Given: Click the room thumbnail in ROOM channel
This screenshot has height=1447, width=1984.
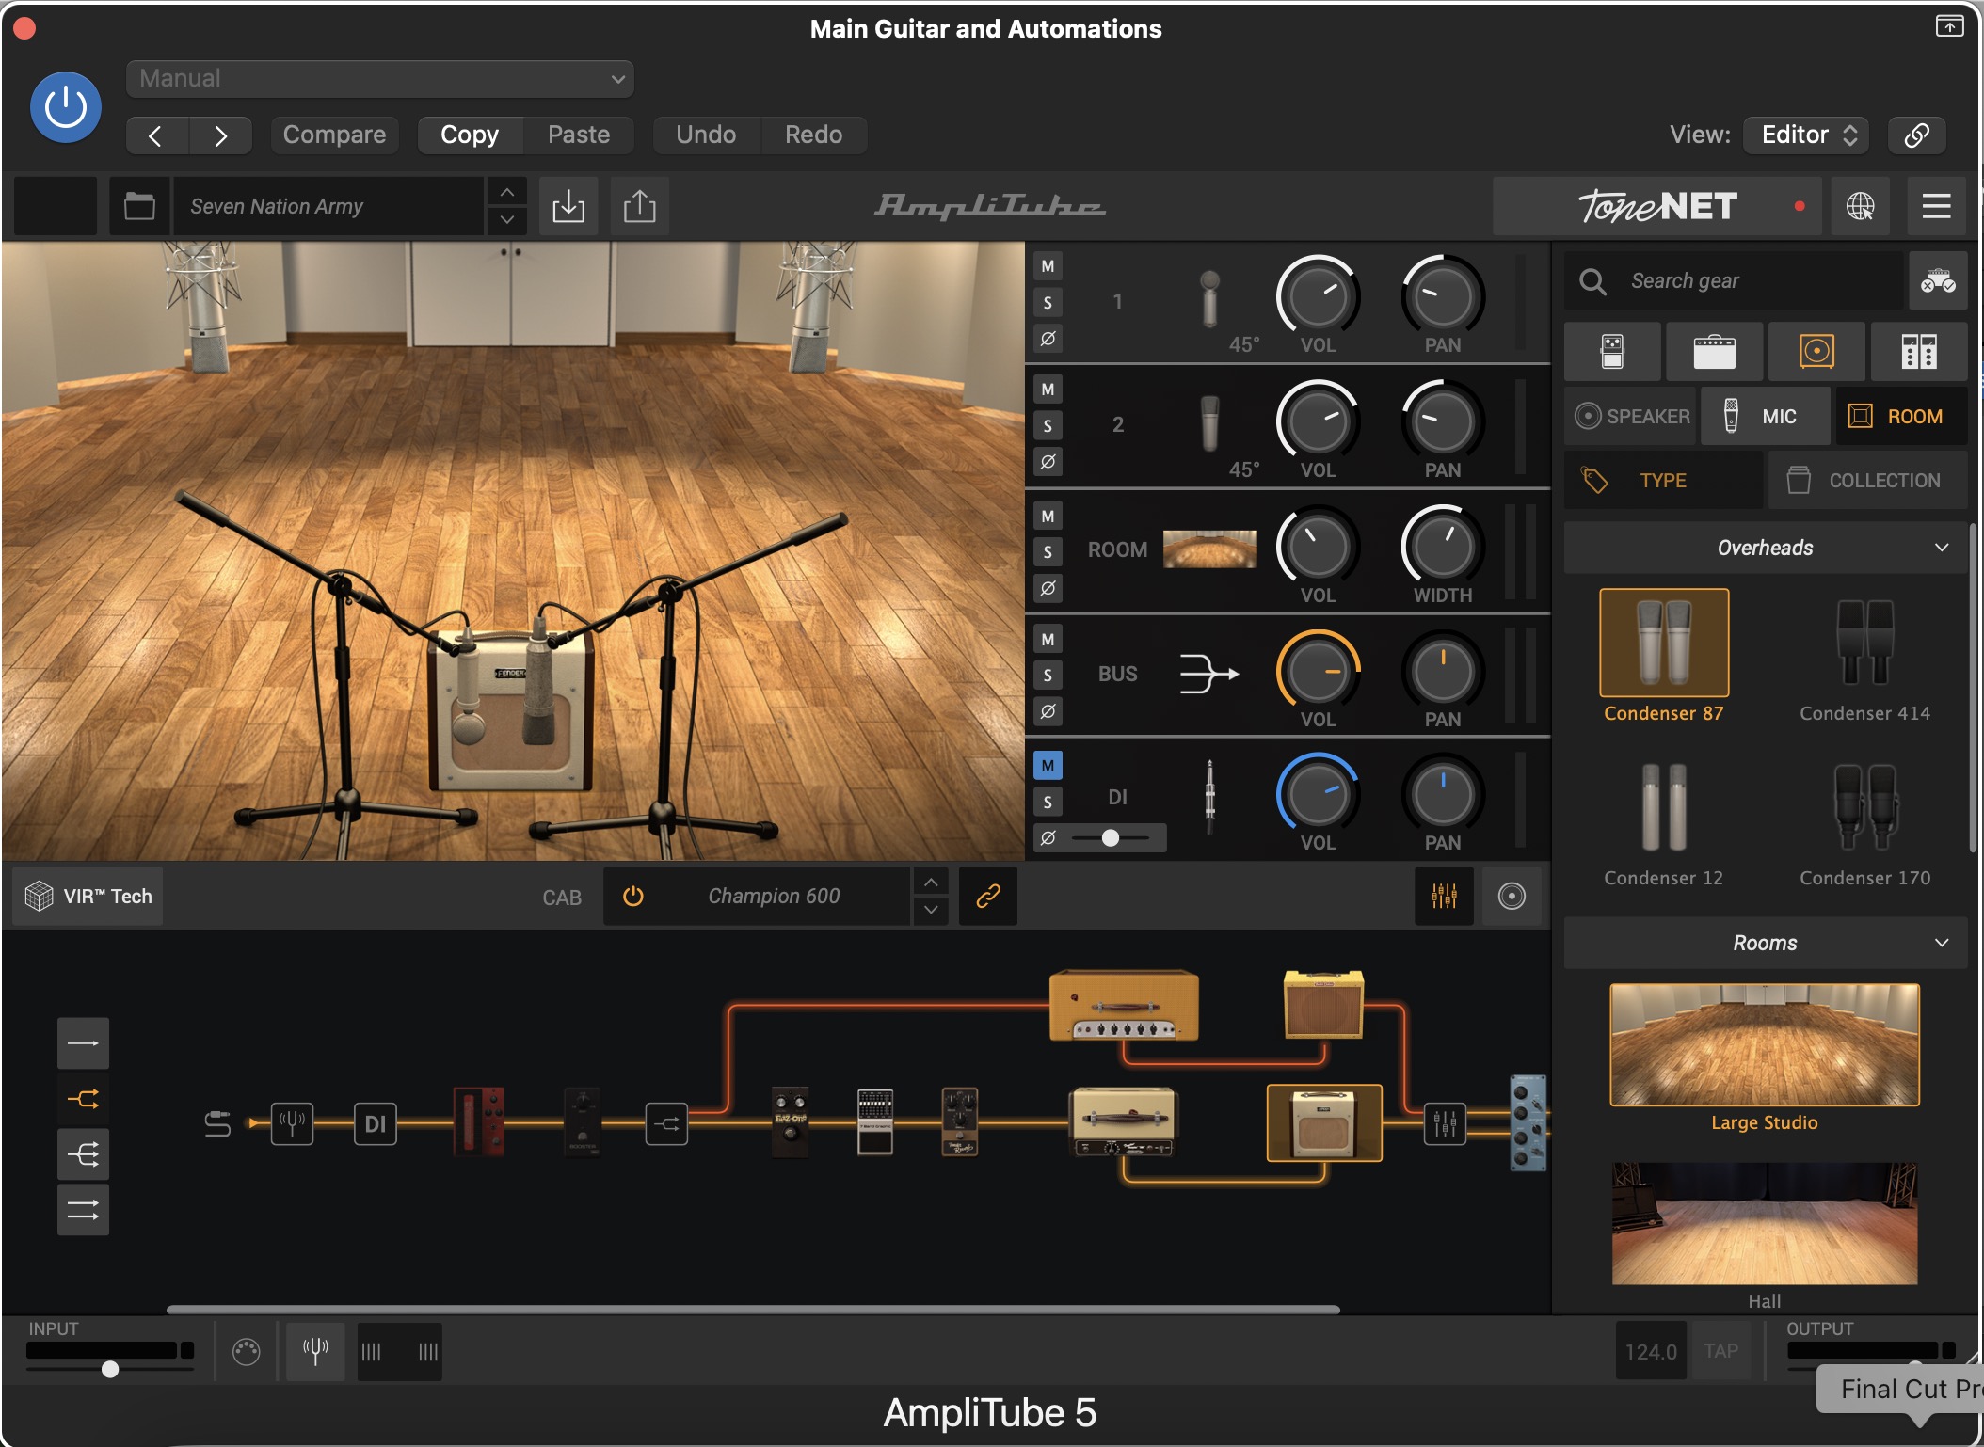Looking at the screenshot, I should (1209, 549).
